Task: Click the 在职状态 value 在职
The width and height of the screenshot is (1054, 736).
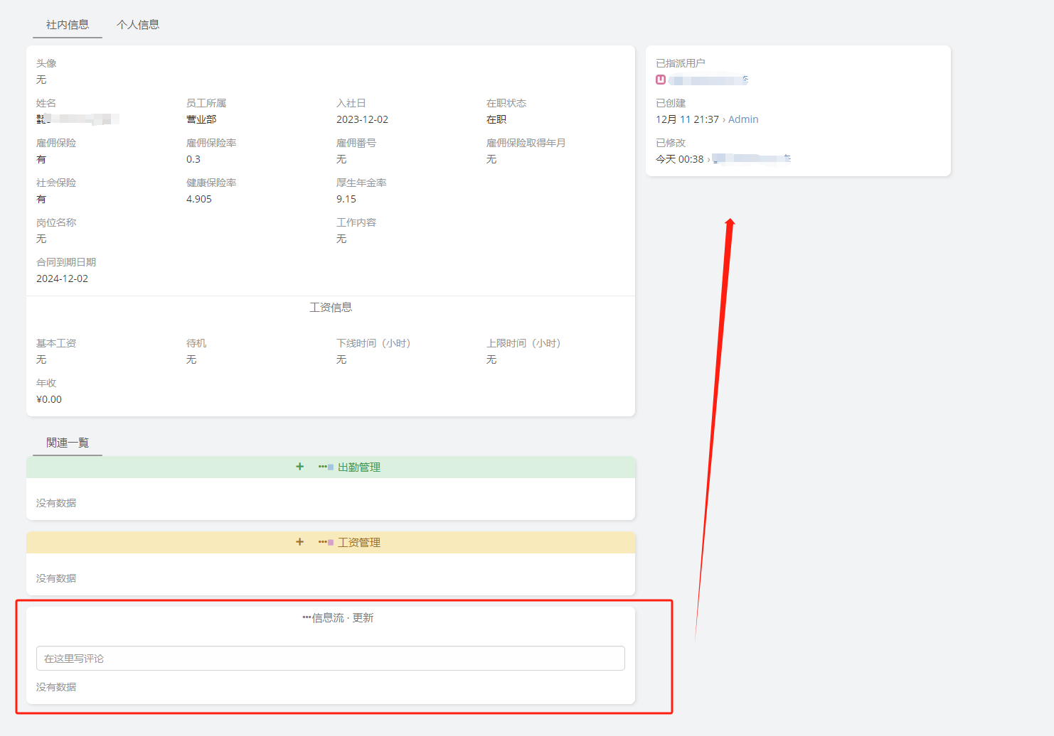Action: click(496, 119)
